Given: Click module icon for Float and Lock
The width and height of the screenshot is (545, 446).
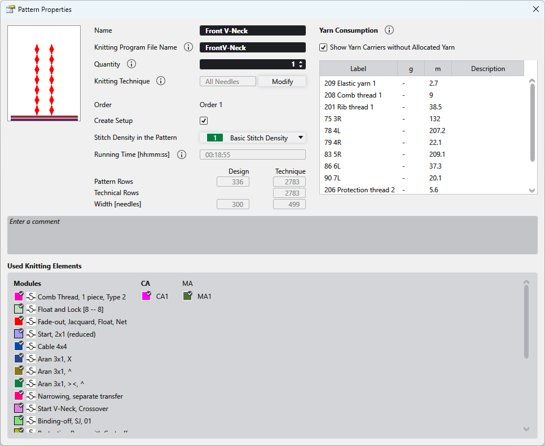Looking at the screenshot, I should coord(32,310).
